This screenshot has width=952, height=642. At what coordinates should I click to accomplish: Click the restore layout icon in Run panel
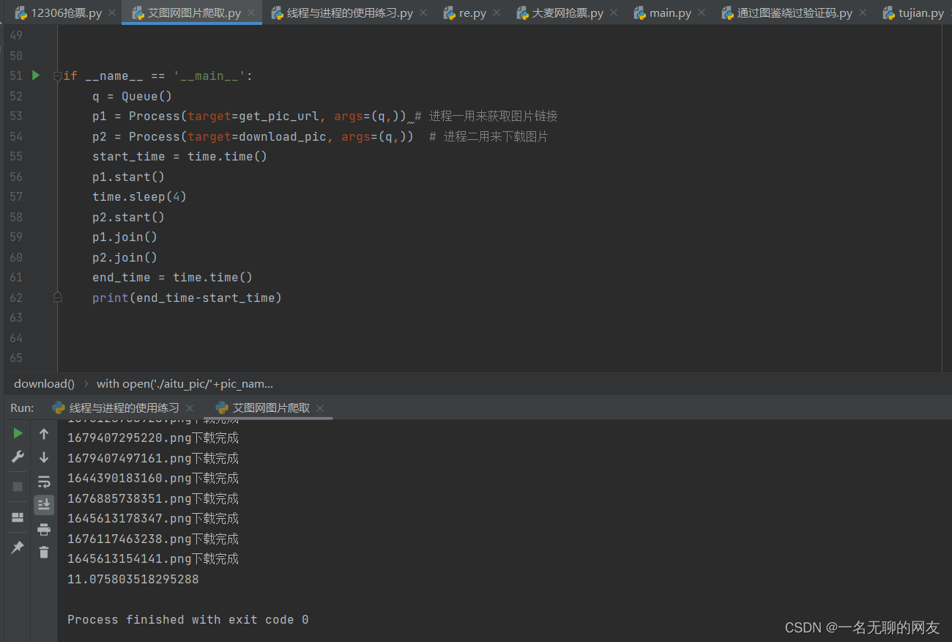coord(18,517)
